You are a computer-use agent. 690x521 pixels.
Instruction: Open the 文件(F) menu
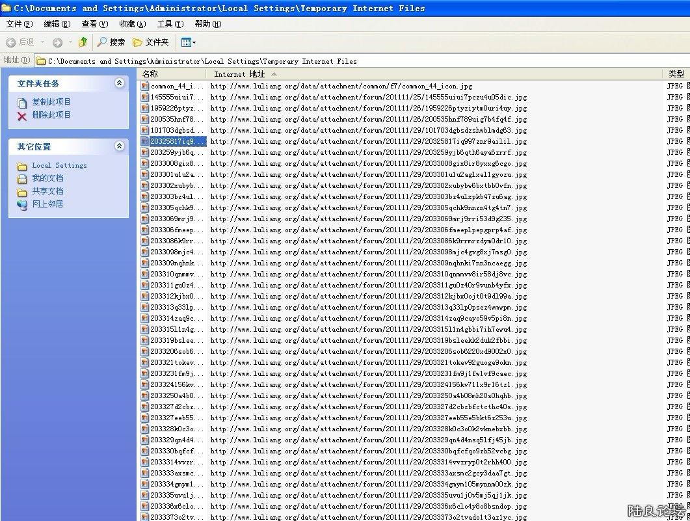[x=19, y=24]
